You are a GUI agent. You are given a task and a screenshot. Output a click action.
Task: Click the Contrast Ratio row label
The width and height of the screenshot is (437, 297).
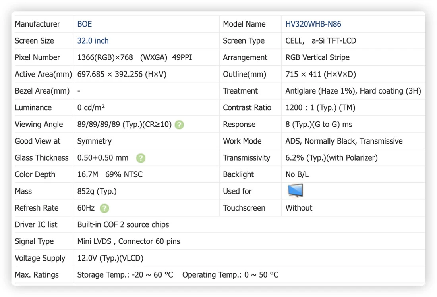(x=247, y=107)
